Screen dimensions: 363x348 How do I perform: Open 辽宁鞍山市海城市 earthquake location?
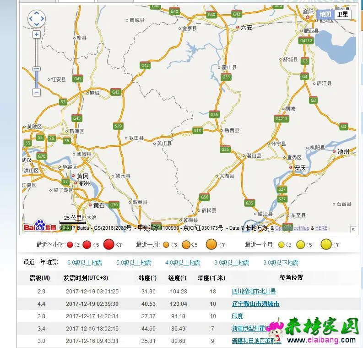pos(255,304)
